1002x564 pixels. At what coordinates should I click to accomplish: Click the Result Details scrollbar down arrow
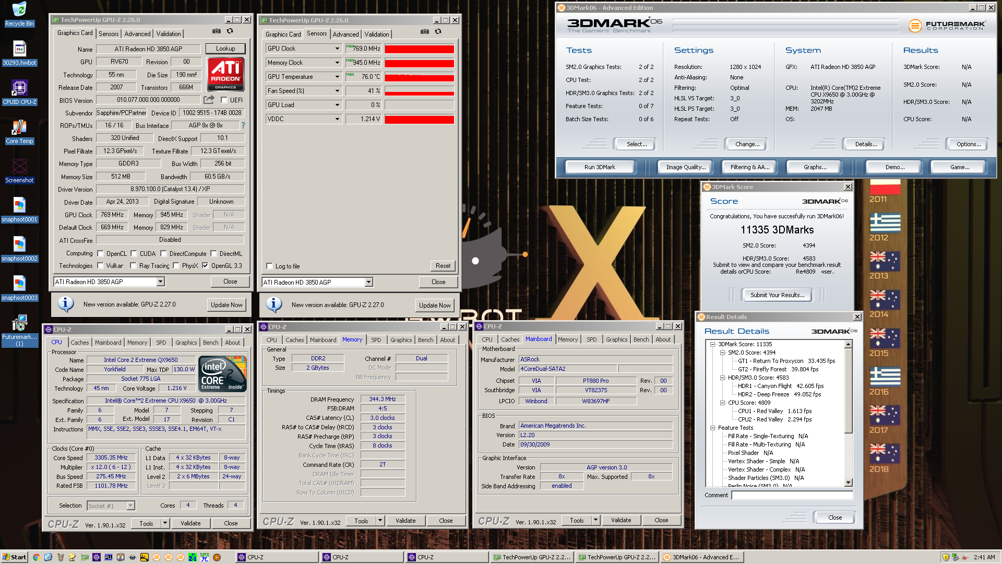click(x=848, y=483)
